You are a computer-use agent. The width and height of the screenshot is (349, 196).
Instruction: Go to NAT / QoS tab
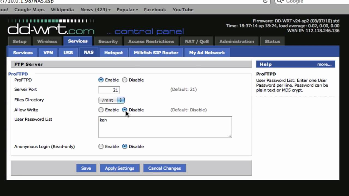197,41
